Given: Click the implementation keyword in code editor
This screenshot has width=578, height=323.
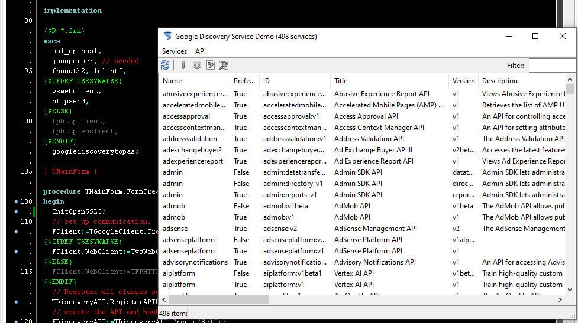Looking at the screenshot, I should [x=73, y=11].
